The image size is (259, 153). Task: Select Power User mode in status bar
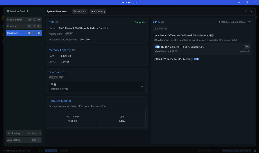coord(51,151)
